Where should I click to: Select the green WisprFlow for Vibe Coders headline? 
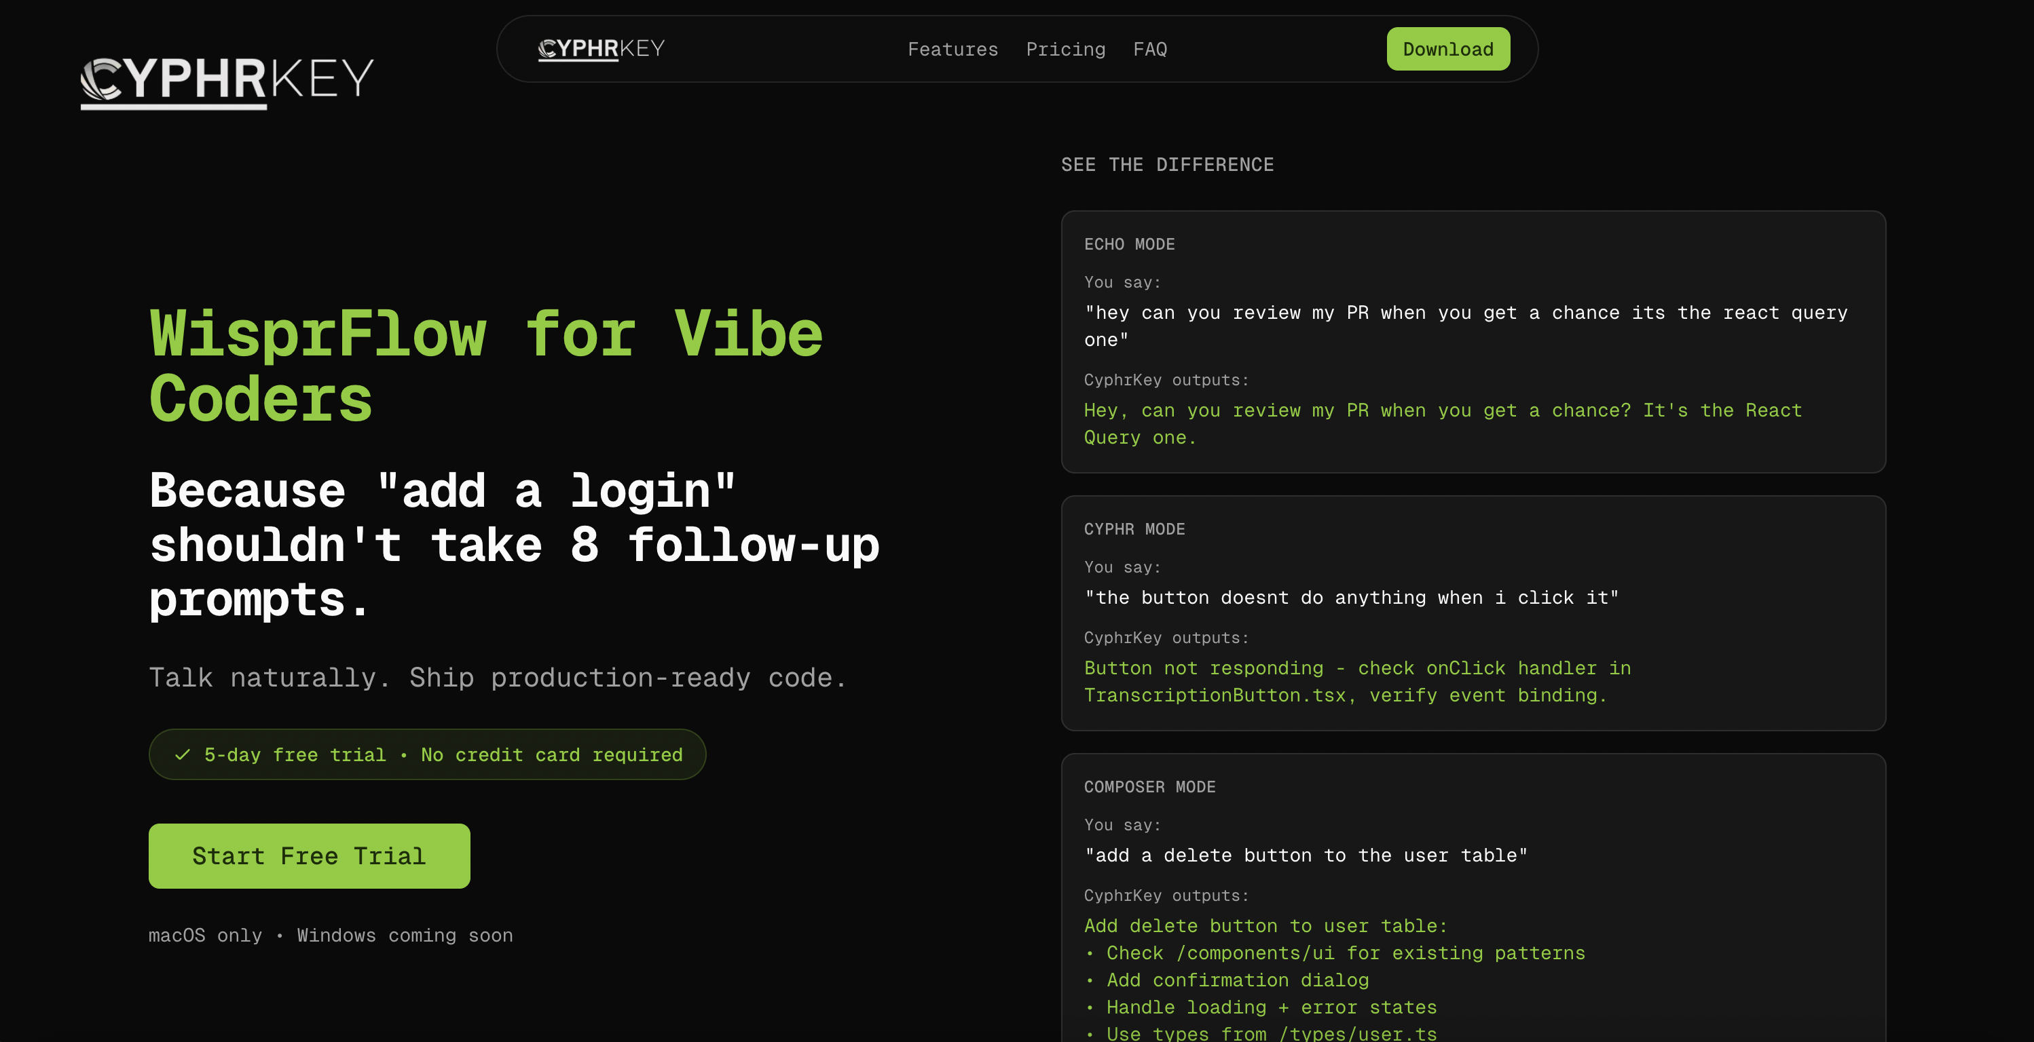coord(485,364)
